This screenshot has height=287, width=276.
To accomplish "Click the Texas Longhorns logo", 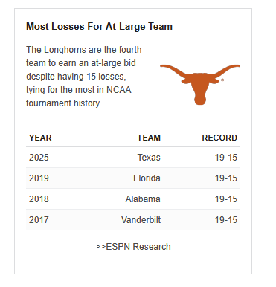I will coord(200,85).
